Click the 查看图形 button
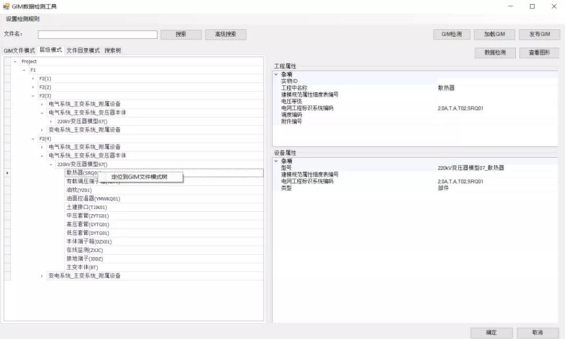 click(x=539, y=53)
